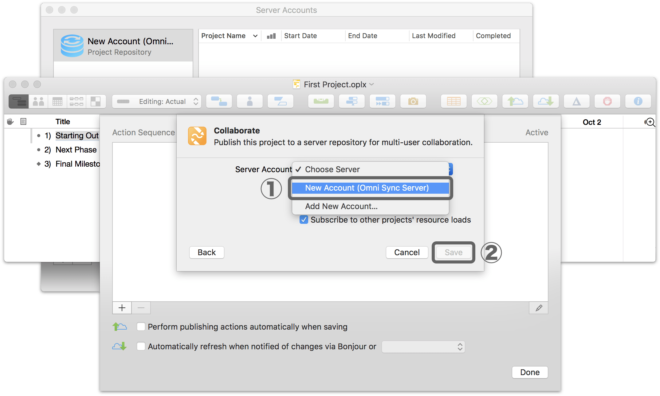Click the Action Sequence column header
Image resolution: width=660 pixels, height=396 pixels.
click(143, 133)
